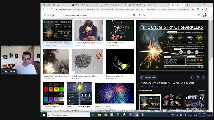Click the Learn More copyright link
The width and height of the screenshot is (214, 120).
tap(168, 86)
